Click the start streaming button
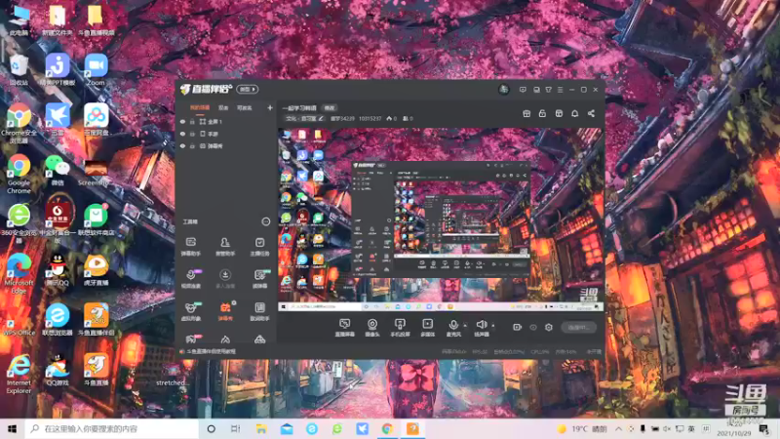Viewport: 780px width, 439px height. point(578,327)
